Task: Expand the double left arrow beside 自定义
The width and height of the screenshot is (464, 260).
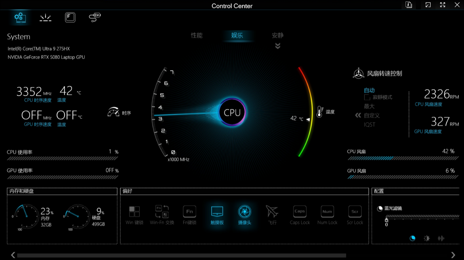Action: (358, 115)
